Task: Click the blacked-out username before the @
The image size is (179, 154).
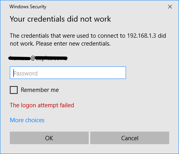Action: (x=19, y=59)
